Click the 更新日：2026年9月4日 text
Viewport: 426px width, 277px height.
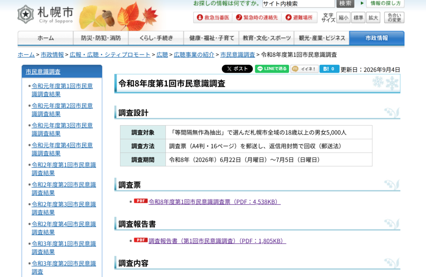[370, 69]
